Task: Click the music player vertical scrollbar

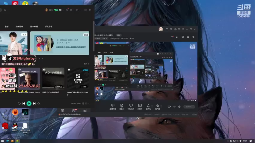Action: click(93, 36)
